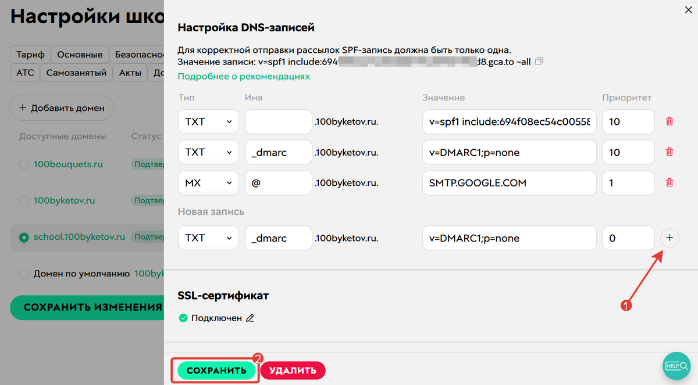Click the Настройка DNS-записей heading
Screen dimensions: 698x385
coord(246,27)
